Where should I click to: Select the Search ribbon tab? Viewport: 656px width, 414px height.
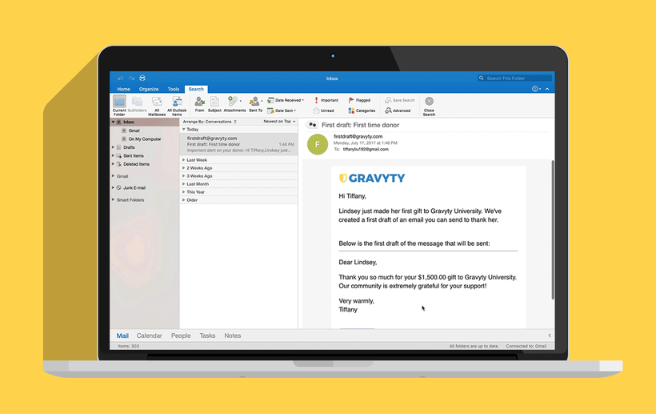click(196, 89)
